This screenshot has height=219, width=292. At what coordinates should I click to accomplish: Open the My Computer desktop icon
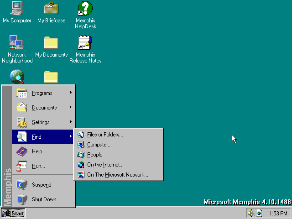coord(17,8)
